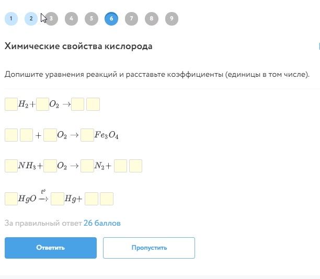This screenshot has width=320, height=279.
Task: Click coefficient box before HgO
Action: 11,199
